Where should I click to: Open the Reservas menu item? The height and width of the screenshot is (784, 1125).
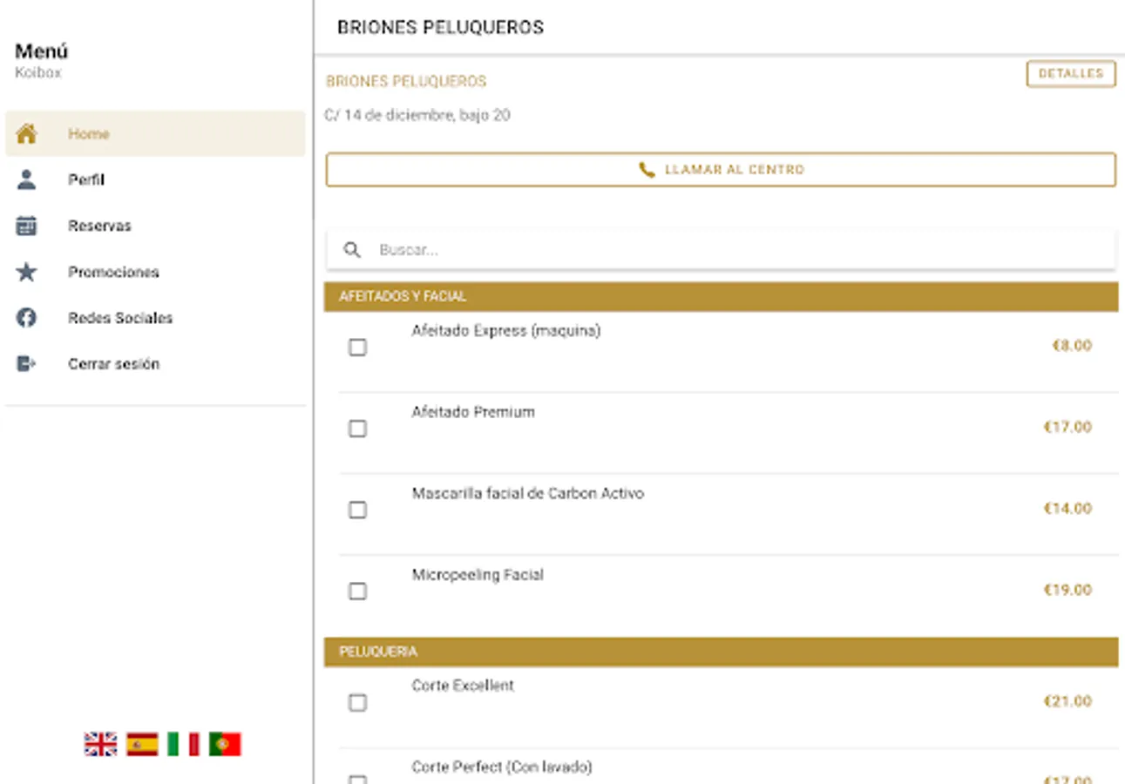pos(100,226)
